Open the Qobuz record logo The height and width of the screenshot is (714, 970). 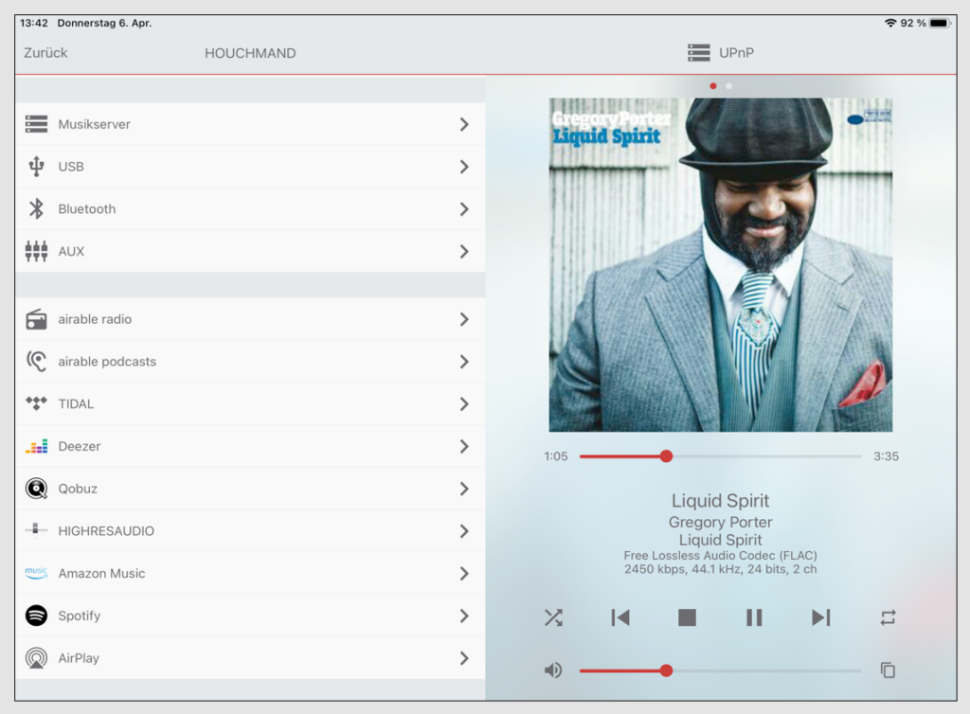pyautogui.click(x=37, y=489)
